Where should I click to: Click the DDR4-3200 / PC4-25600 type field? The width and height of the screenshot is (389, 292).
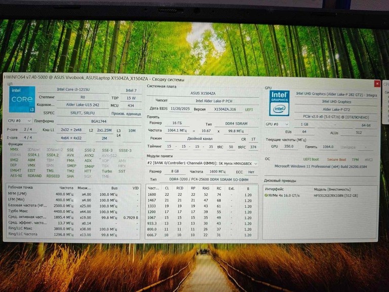209,179
